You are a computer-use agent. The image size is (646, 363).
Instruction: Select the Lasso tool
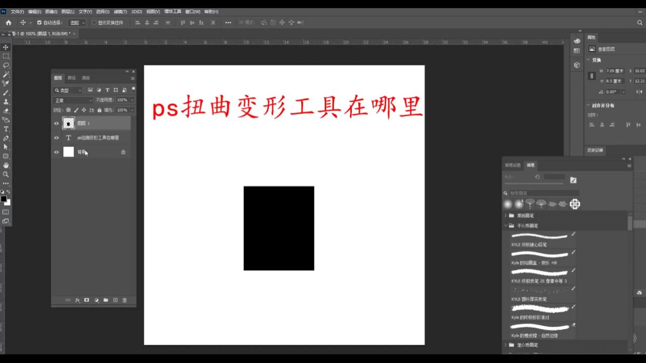coord(5,66)
